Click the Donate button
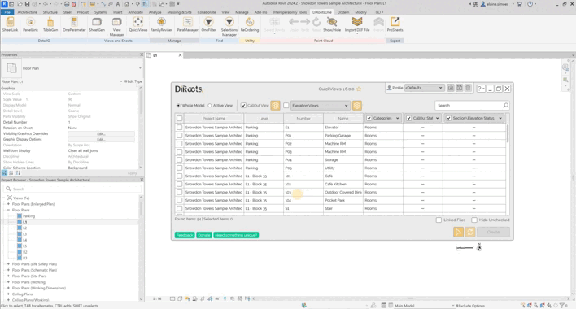 204,235
